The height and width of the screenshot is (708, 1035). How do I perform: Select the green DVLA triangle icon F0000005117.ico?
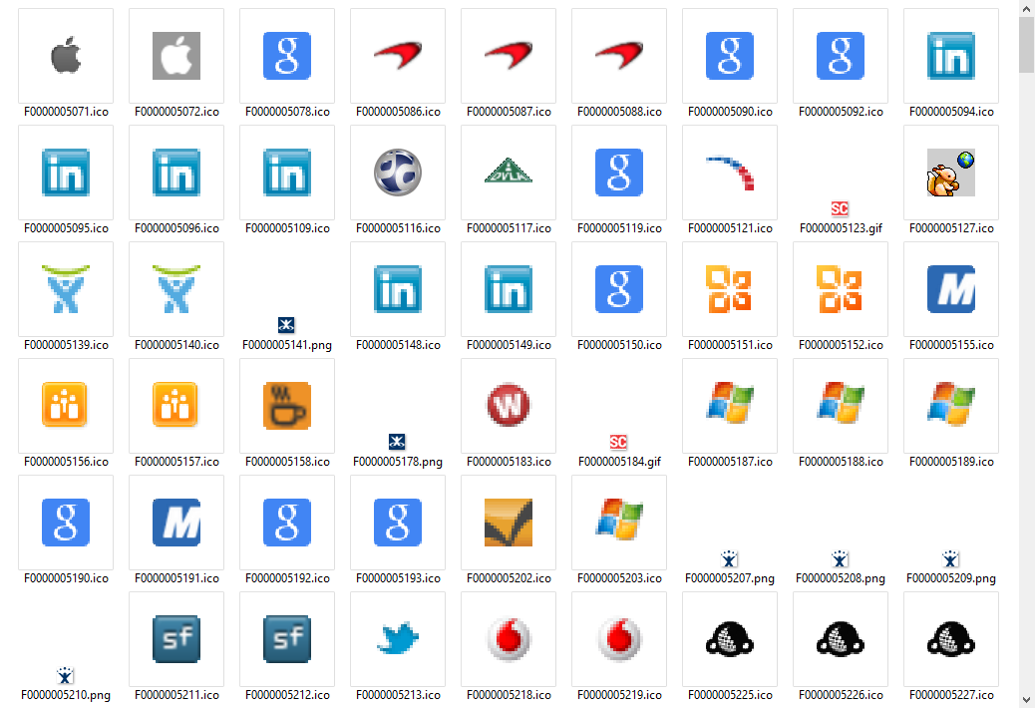(x=509, y=171)
